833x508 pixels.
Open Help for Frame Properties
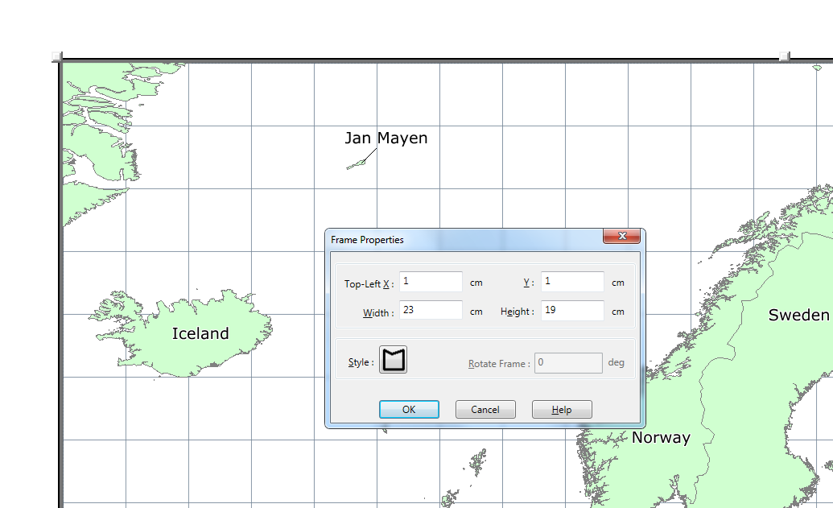tap(562, 410)
